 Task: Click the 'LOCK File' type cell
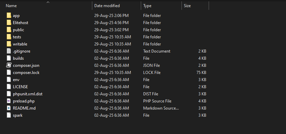[x=152, y=73]
